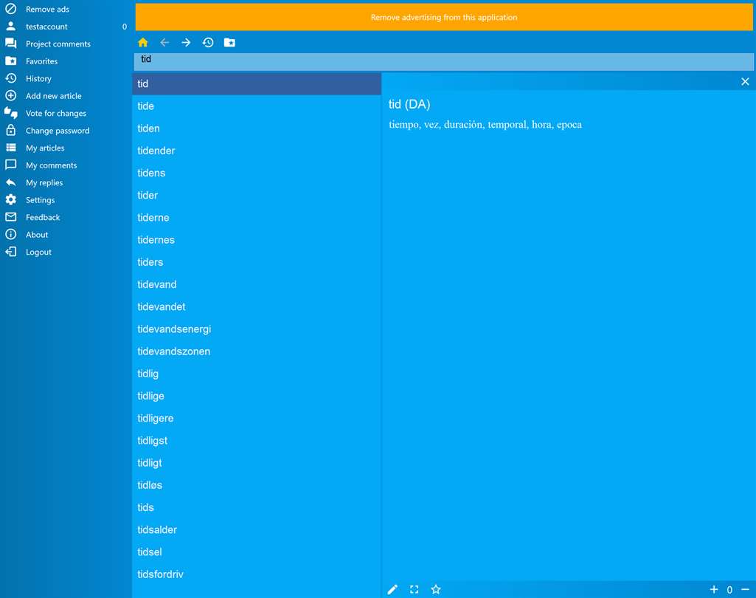The image size is (756, 598).
Task: Open the Project comments label
Action: point(58,44)
